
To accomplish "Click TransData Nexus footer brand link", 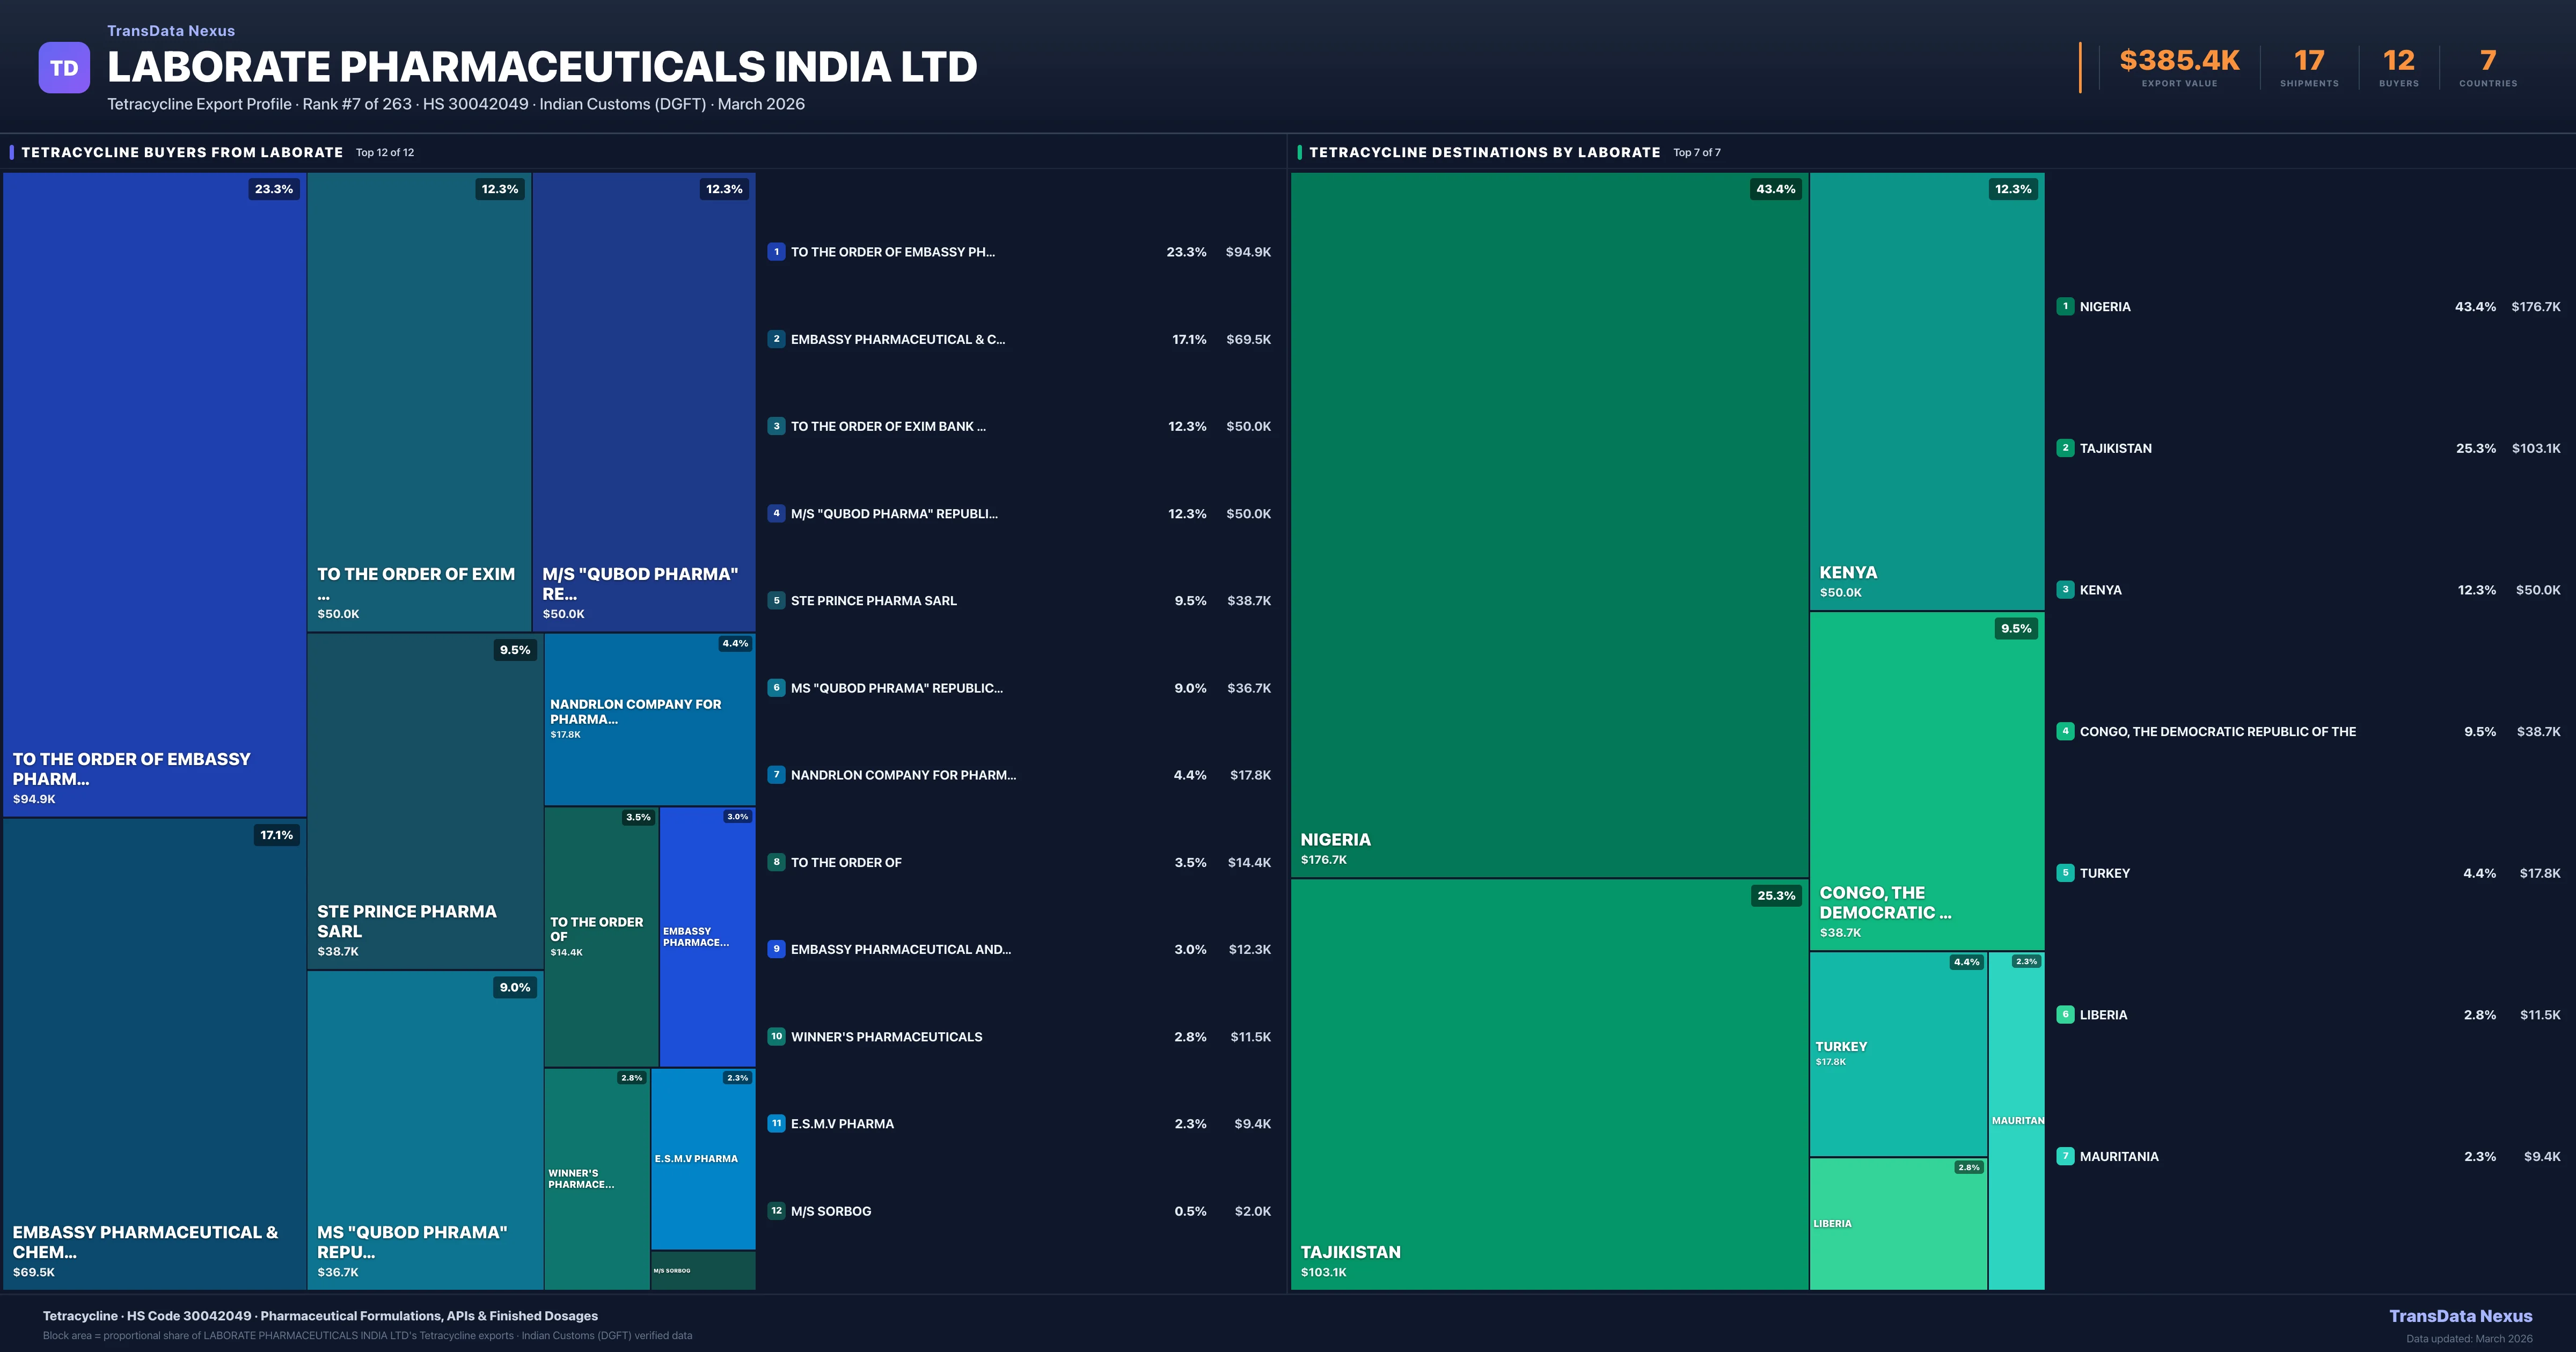I will 2460,1316.
